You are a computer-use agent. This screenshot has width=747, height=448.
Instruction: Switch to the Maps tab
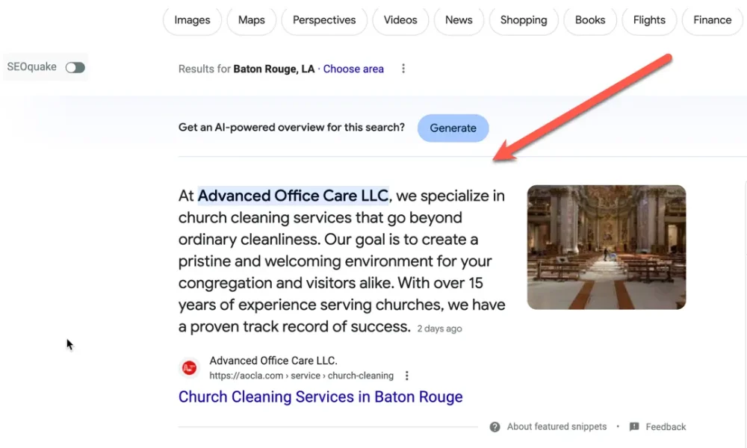(x=252, y=20)
